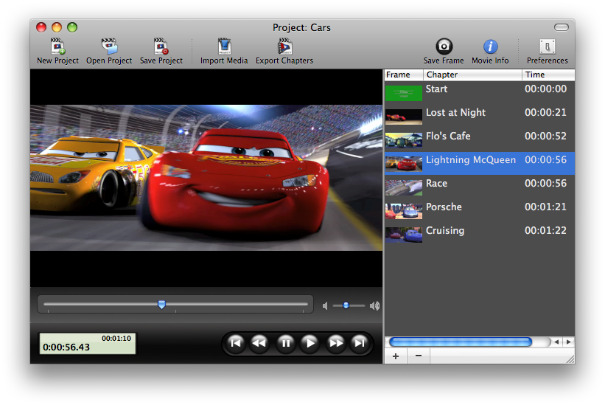
Task: Click the chapter list horizontal scrollbar
Action: pos(461,342)
